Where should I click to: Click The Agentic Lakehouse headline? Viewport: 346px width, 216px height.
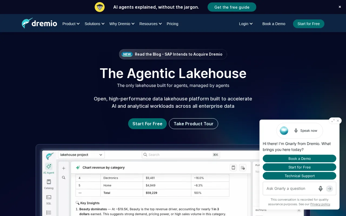[x=173, y=73]
